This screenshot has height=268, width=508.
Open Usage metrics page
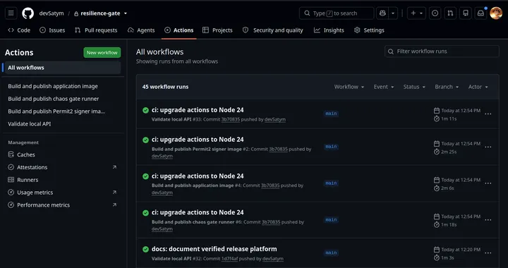pyautogui.click(x=63, y=193)
